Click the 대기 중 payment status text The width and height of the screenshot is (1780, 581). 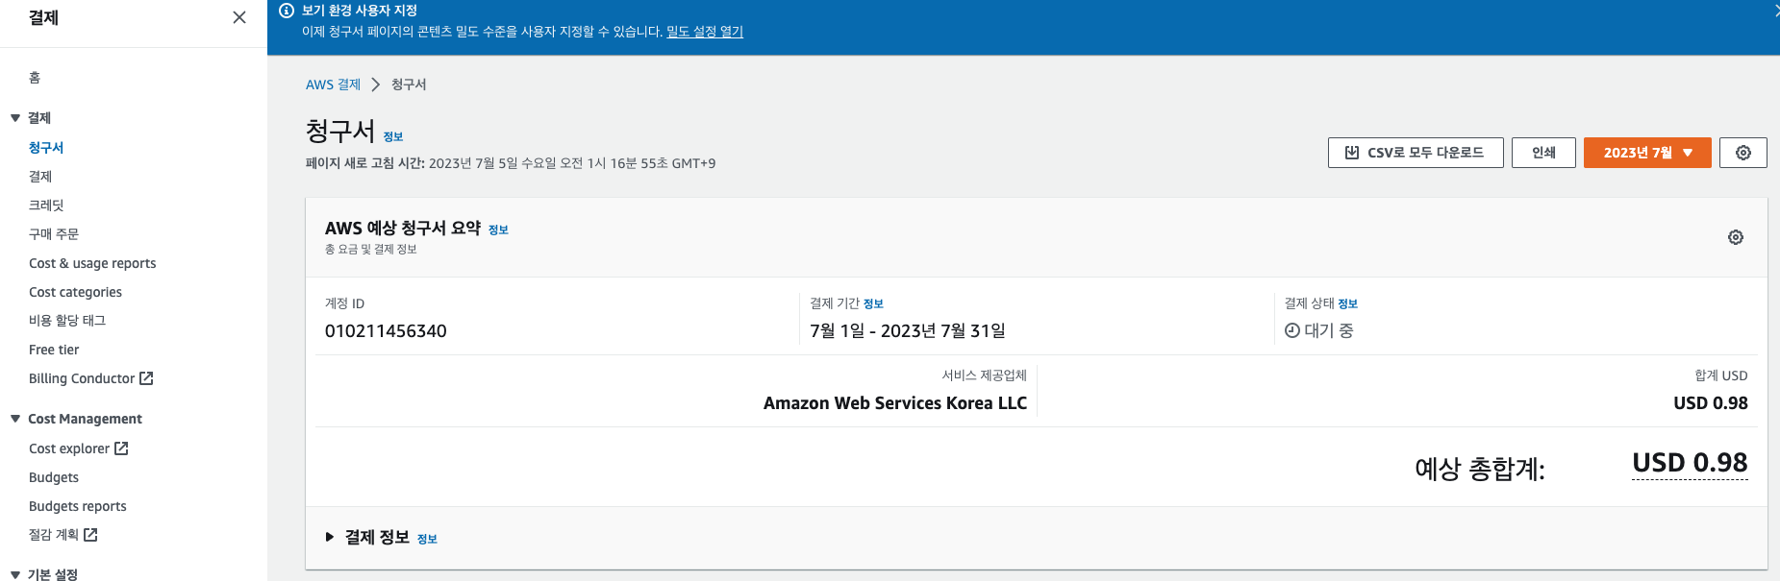point(1329,330)
